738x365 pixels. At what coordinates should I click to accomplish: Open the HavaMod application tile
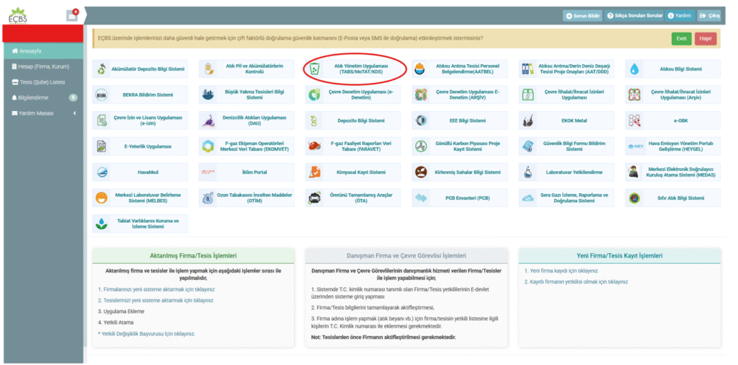[x=139, y=172]
